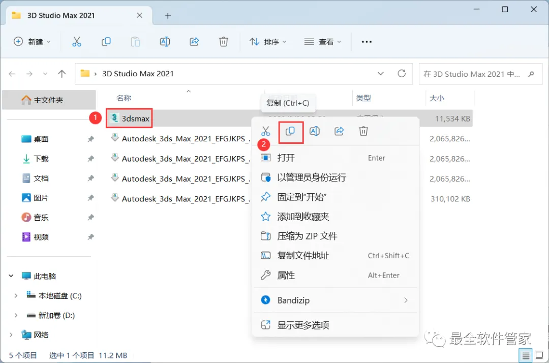Image resolution: width=549 pixels, height=363 pixels.
Task: Select the 310,102 KB Autodesk_3ds_Max_2021 file
Action: pos(186,199)
